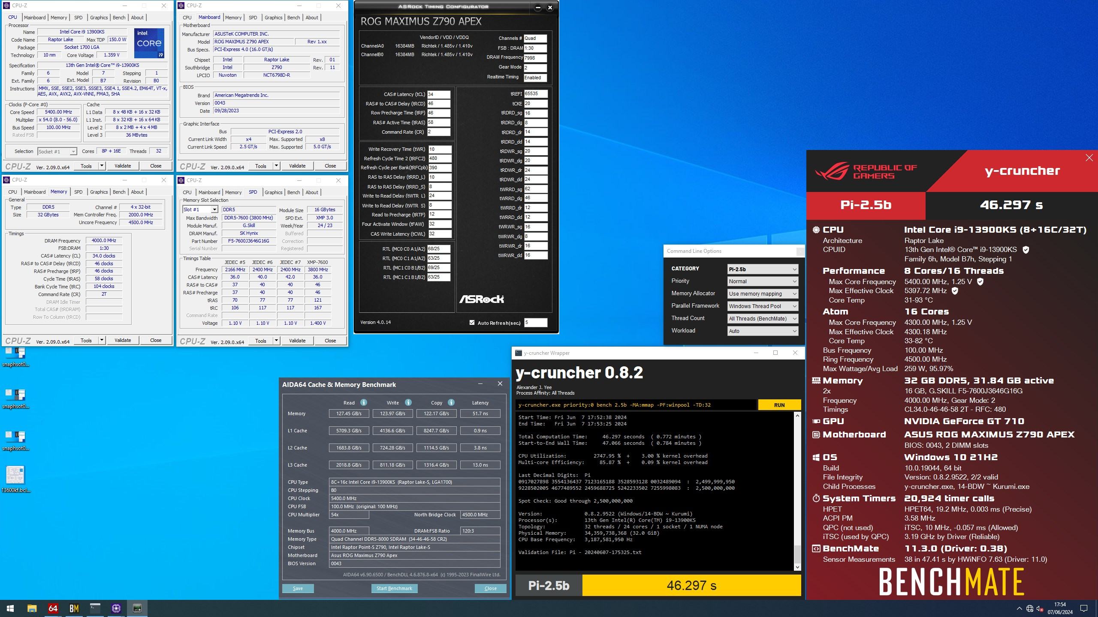Click Close in the AIDA64 benchmark window
The width and height of the screenshot is (1098, 617).
point(490,588)
